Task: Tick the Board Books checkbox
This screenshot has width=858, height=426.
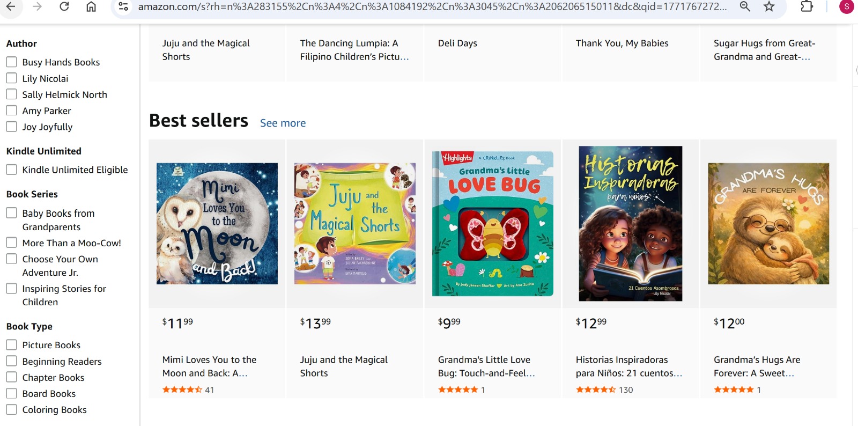Action: click(11, 393)
